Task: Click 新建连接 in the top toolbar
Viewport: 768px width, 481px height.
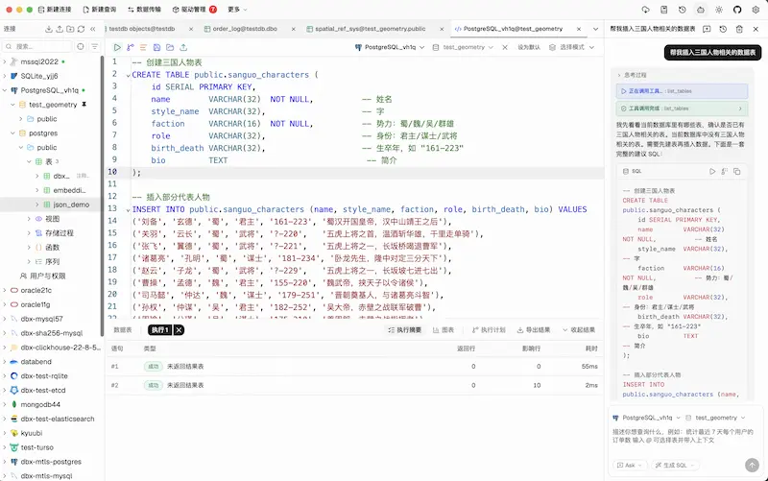Action: tap(55, 10)
